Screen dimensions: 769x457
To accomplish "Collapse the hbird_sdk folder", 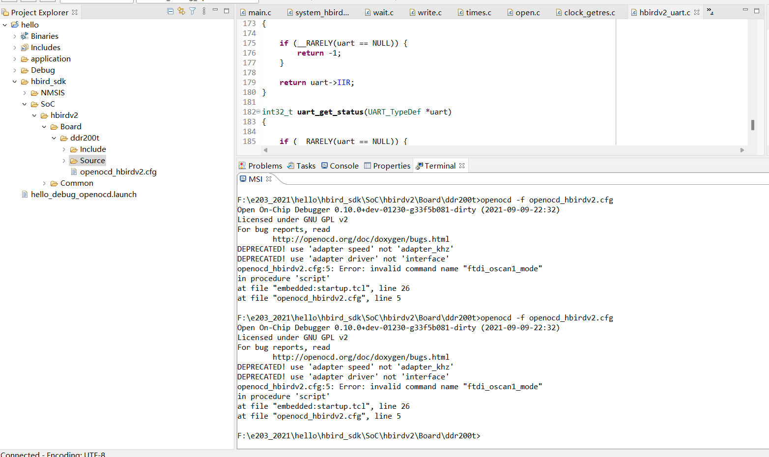I will [x=15, y=82].
